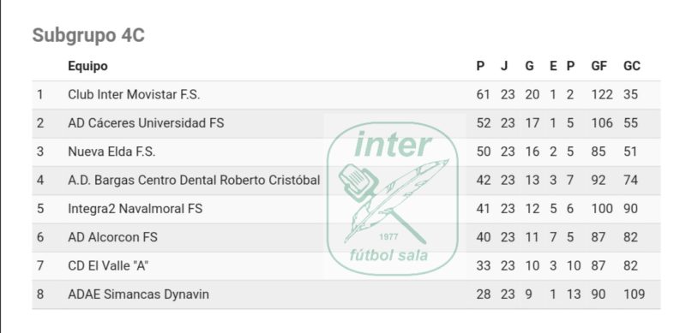686x333 pixels.
Task: Select Integra2 Navalmoral FS team name
Action: (x=135, y=209)
